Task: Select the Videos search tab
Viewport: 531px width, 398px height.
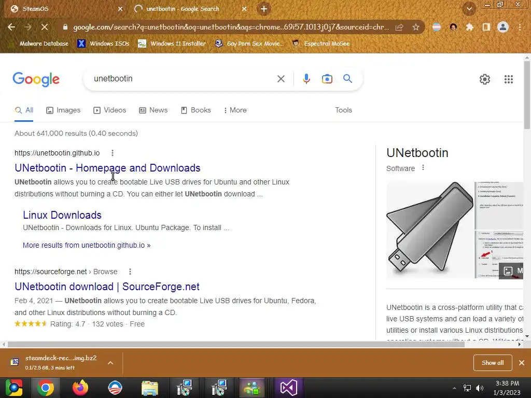Action: 110,110
